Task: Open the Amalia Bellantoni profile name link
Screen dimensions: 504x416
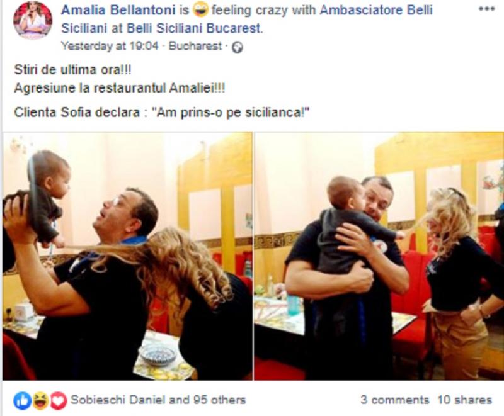Action: (118, 10)
